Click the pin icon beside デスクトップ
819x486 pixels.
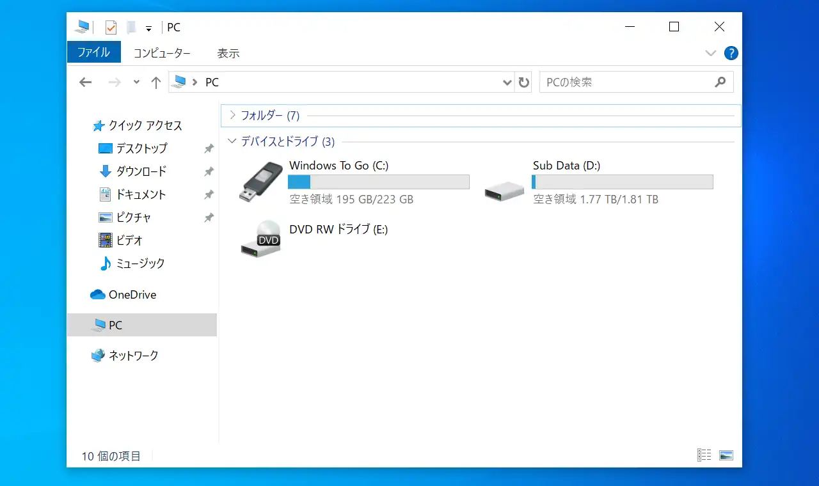(x=209, y=148)
